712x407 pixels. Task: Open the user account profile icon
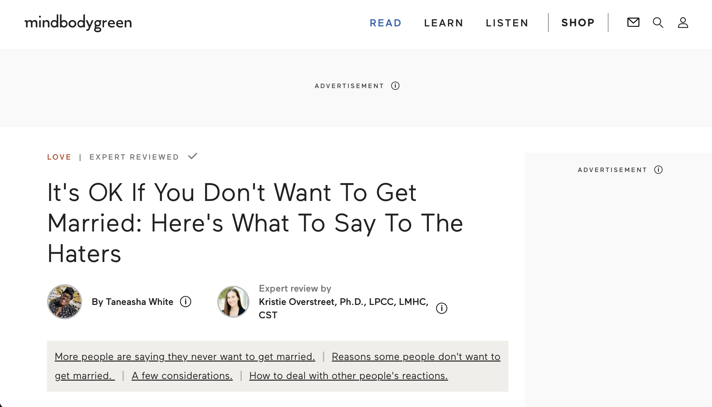(683, 23)
